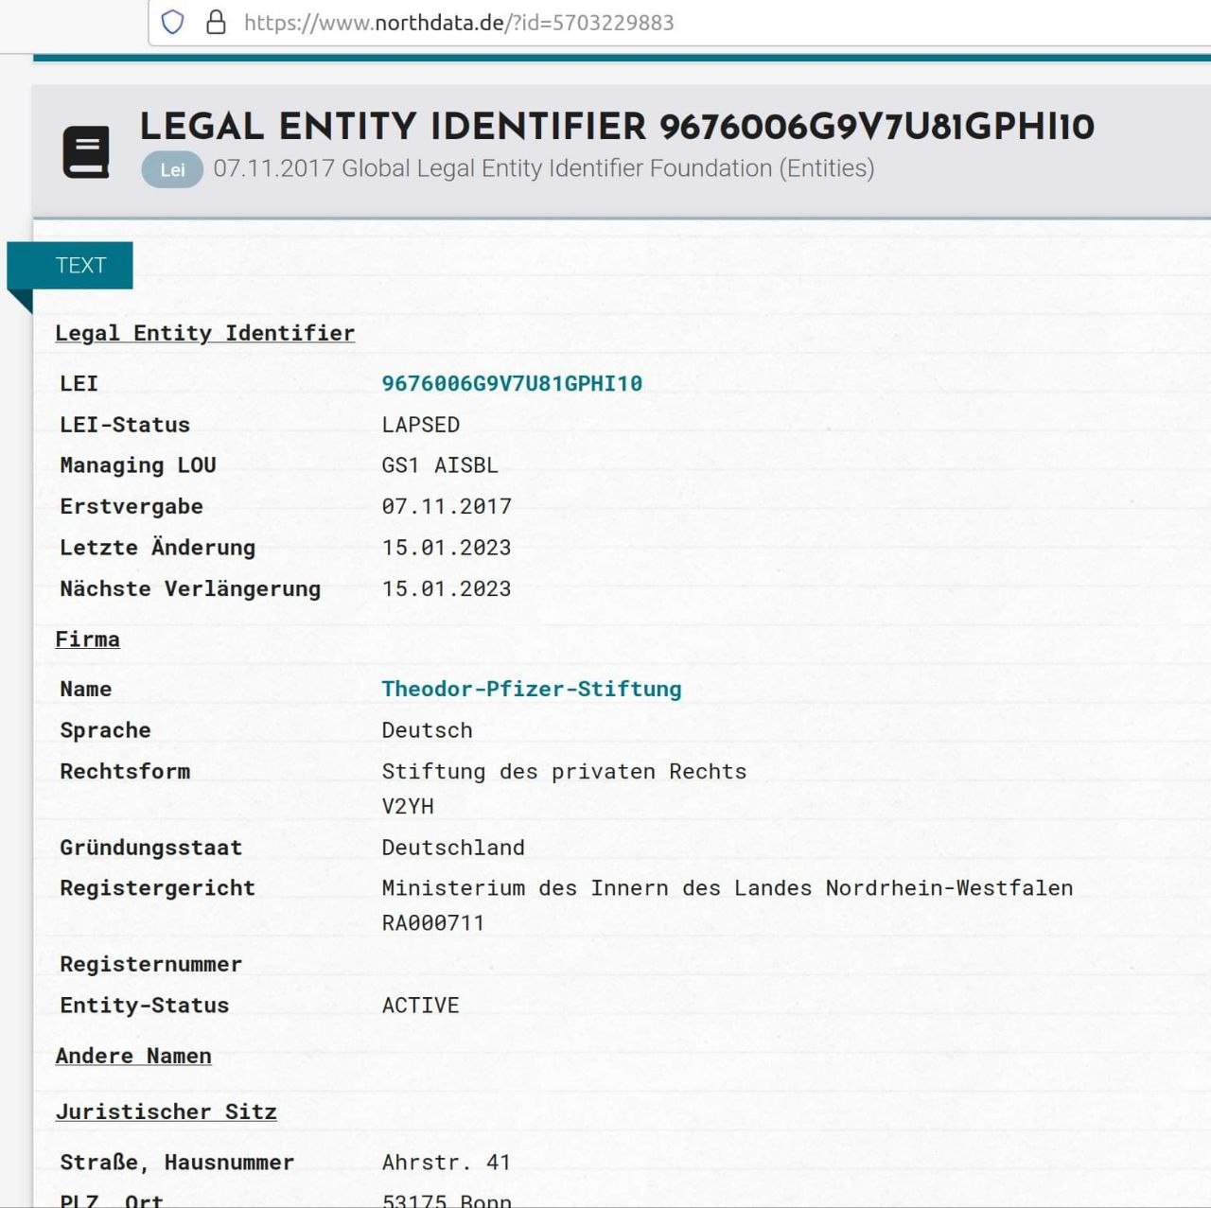The width and height of the screenshot is (1211, 1208).
Task: Click the main LEGAL ENTITY IDENTIFIER title
Action: (x=617, y=126)
